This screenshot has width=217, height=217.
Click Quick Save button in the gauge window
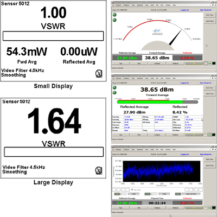click(x=209, y=15)
